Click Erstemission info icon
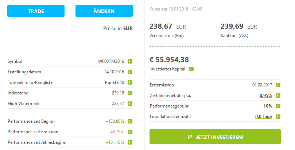This screenshot has height=150, width=295. coord(278,85)
